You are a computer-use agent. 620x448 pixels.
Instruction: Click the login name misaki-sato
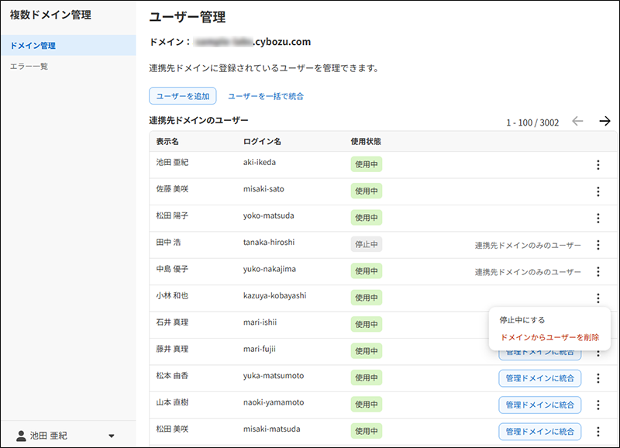(263, 189)
